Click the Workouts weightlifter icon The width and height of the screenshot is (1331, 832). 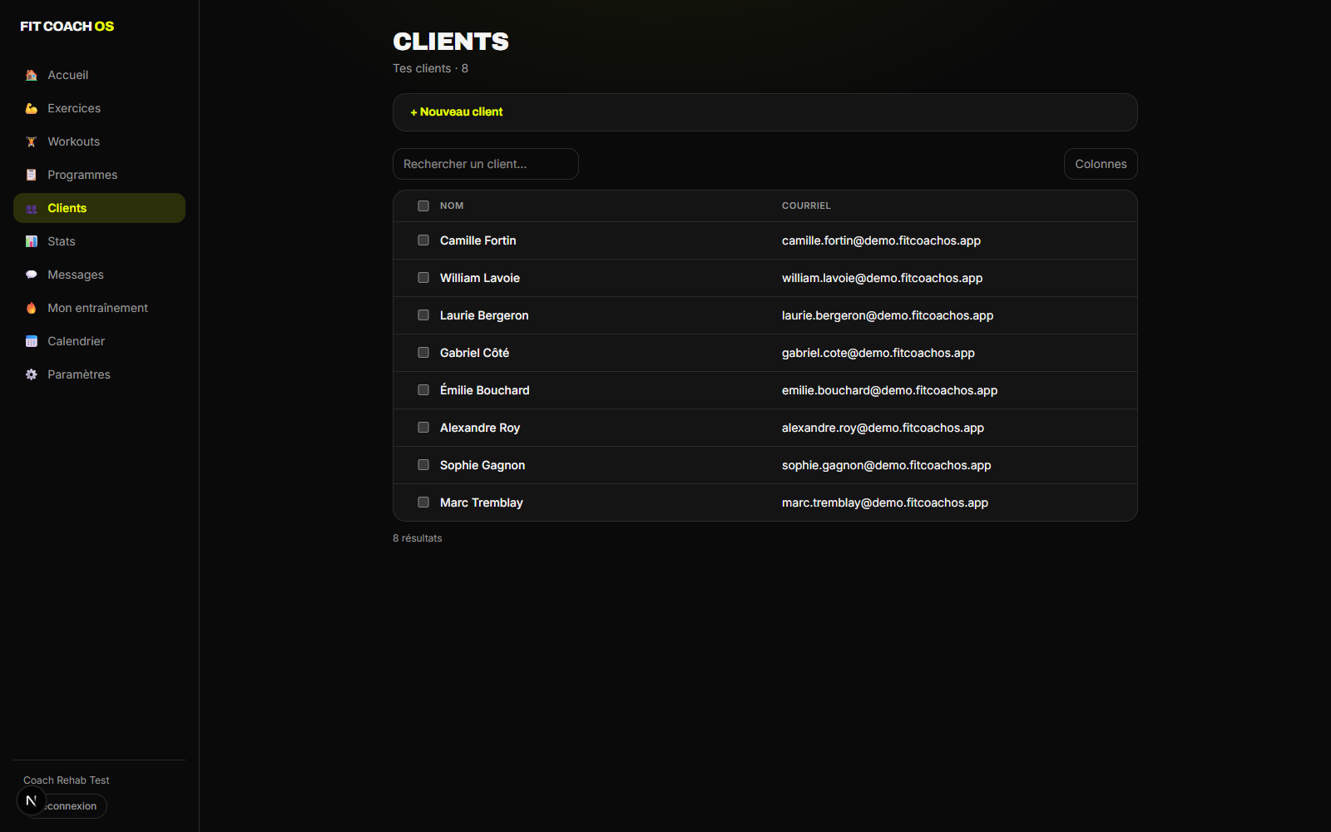tap(32, 141)
